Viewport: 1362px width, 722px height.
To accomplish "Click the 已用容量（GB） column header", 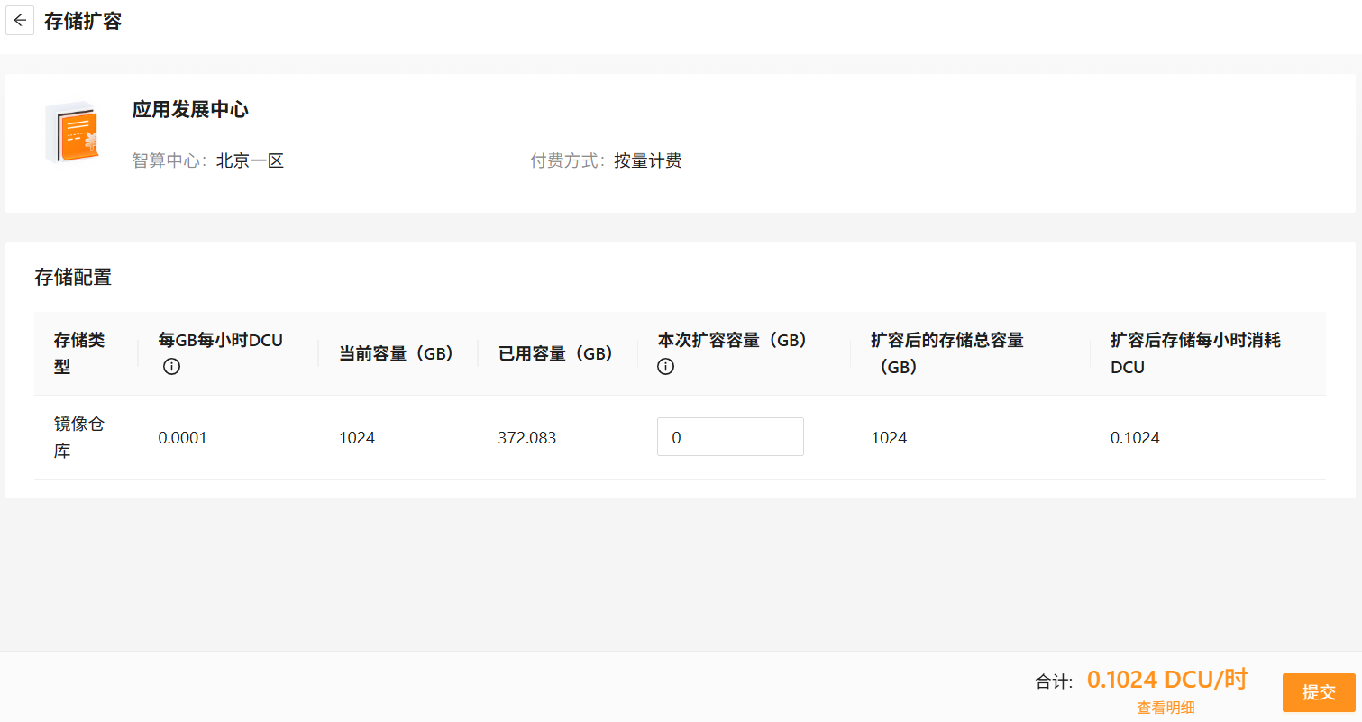I will click(x=556, y=353).
